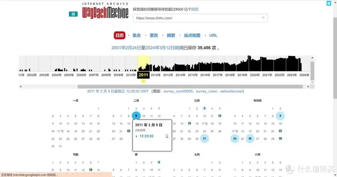Select year 2008 on the timeline
Viewport: 337px width, 177px height.
[x=106, y=75]
